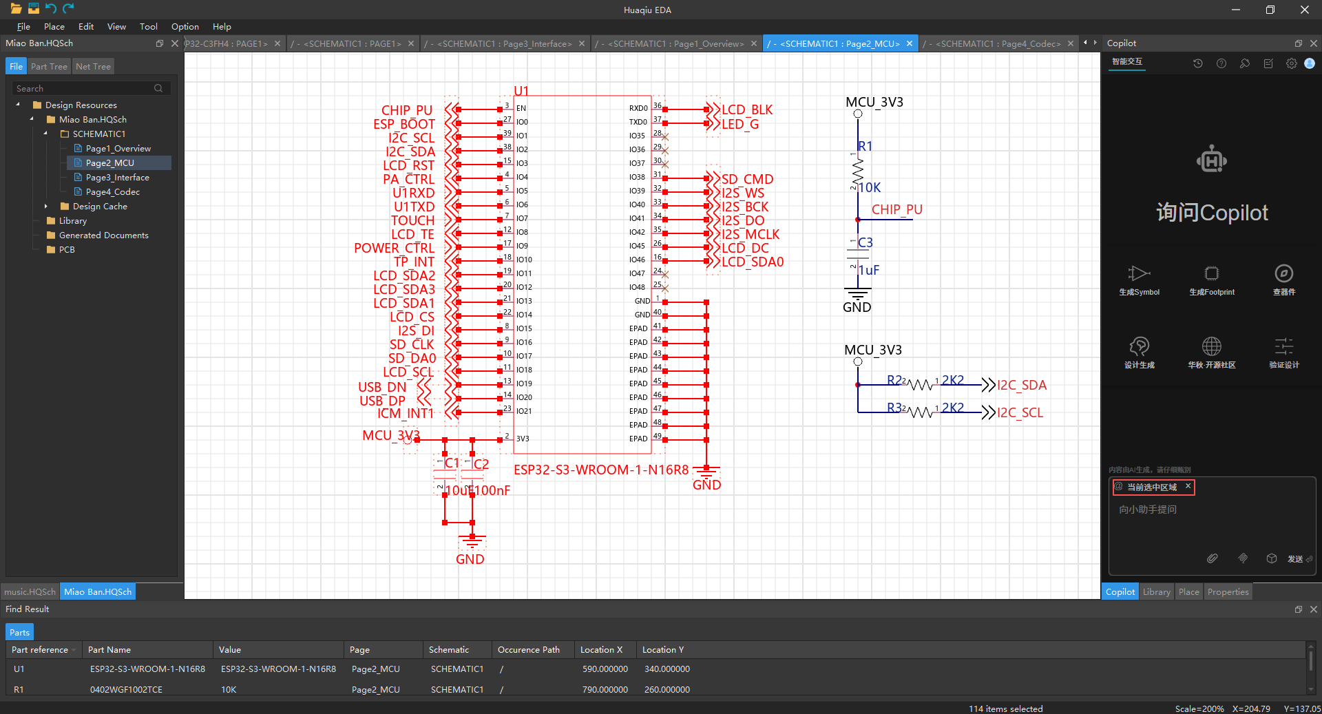This screenshot has height=714, width=1322.
Task: Click the Copilot clear-chat brush icon
Action: pyautogui.click(x=1245, y=63)
